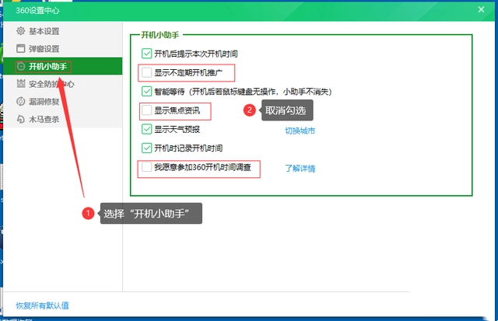Click the window icon beside 弹窗设置
The image size is (498, 321).
21,48
